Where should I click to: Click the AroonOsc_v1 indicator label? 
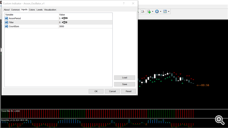point(14,120)
